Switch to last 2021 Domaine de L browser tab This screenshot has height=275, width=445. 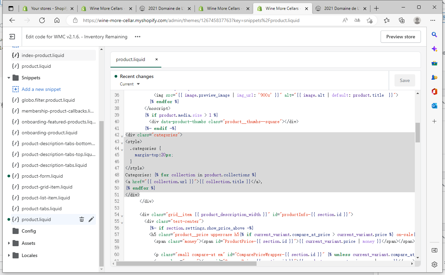[x=341, y=8]
